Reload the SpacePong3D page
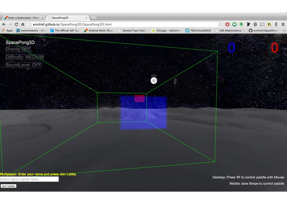The width and height of the screenshot is (287, 204). click(x=17, y=24)
